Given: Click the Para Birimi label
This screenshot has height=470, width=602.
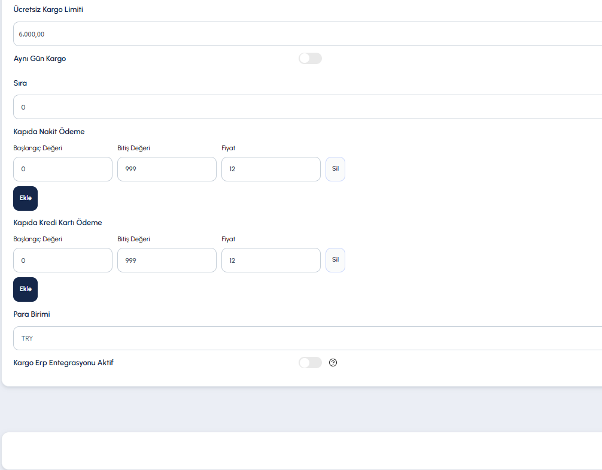Looking at the screenshot, I should [x=32, y=314].
